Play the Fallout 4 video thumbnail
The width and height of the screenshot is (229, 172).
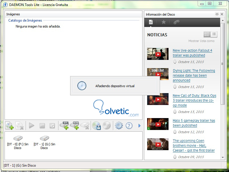tap(158, 54)
